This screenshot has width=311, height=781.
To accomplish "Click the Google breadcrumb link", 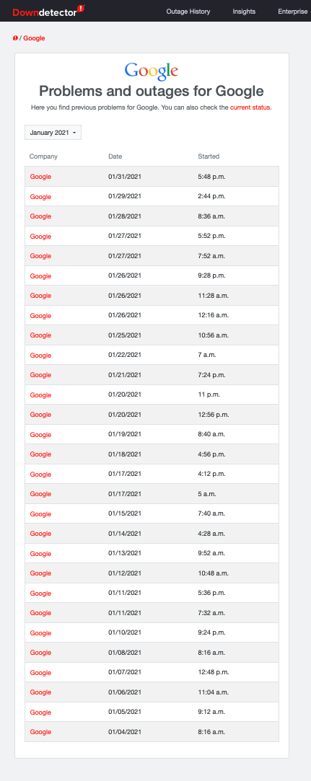I will (x=35, y=38).
